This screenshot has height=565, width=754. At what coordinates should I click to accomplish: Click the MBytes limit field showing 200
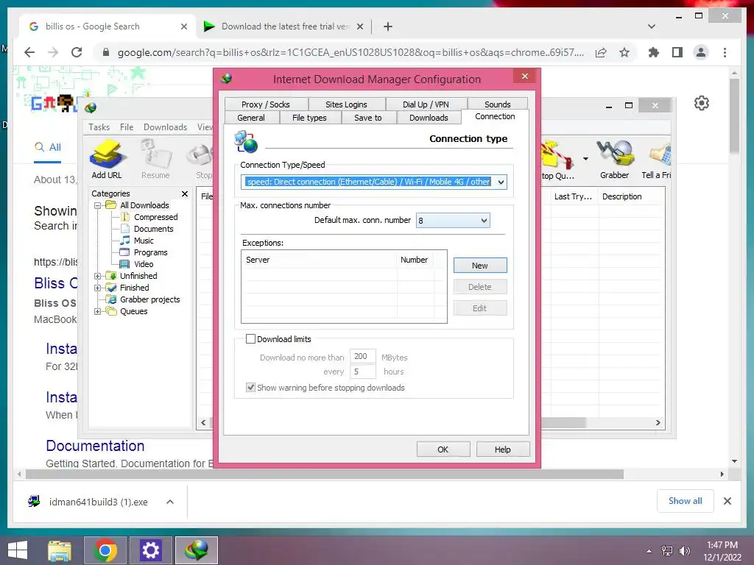pos(362,357)
